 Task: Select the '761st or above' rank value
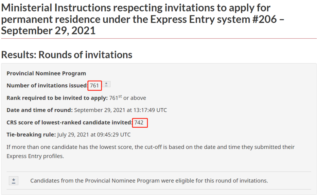click(127, 98)
